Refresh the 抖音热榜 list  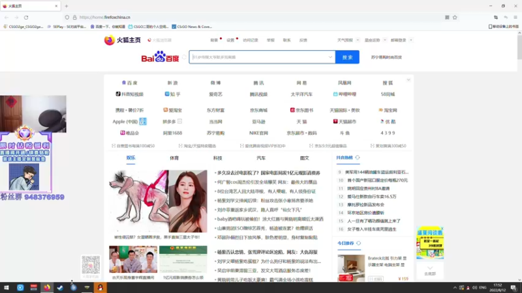pyautogui.click(x=358, y=158)
